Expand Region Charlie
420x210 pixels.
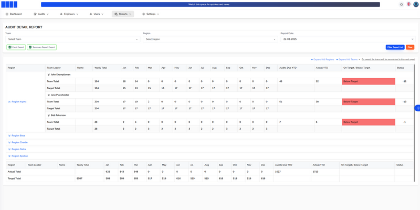point(18,142)
